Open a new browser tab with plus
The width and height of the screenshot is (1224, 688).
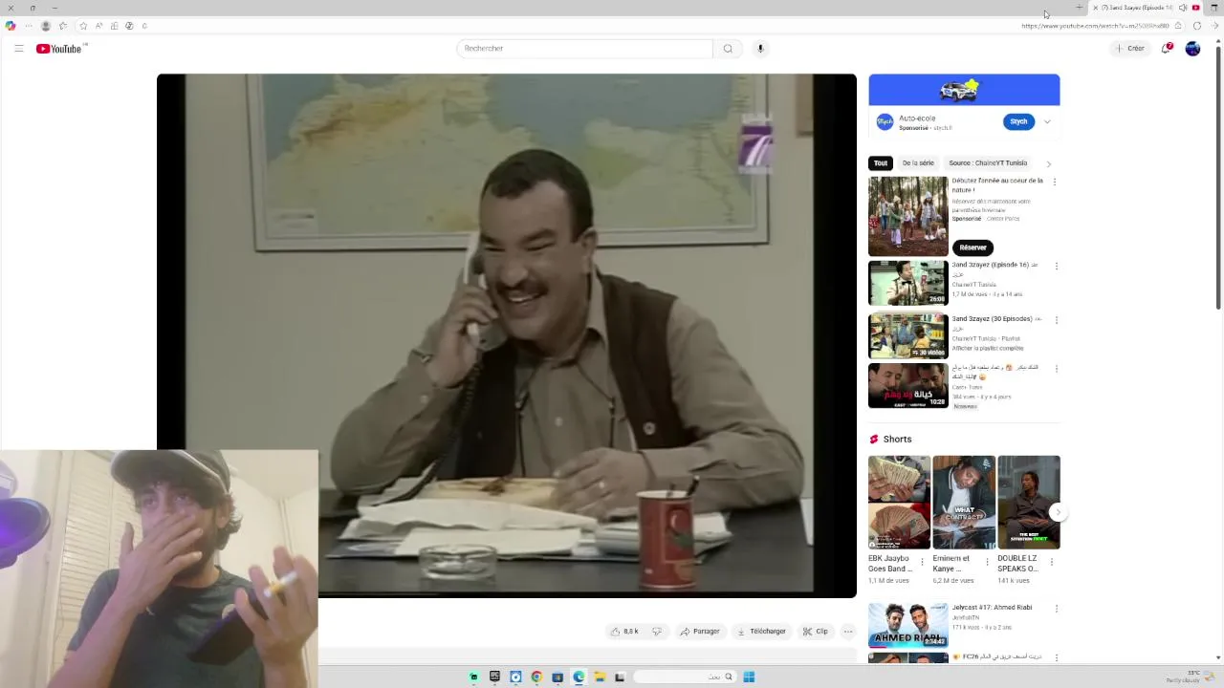click(1079, 8)
